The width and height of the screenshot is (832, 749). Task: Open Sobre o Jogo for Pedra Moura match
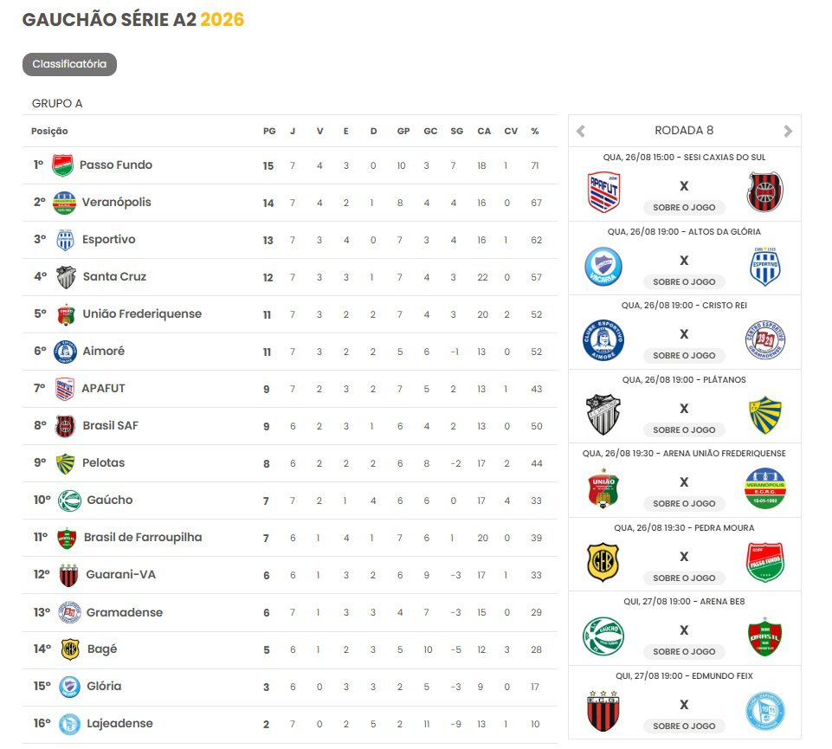684,578
